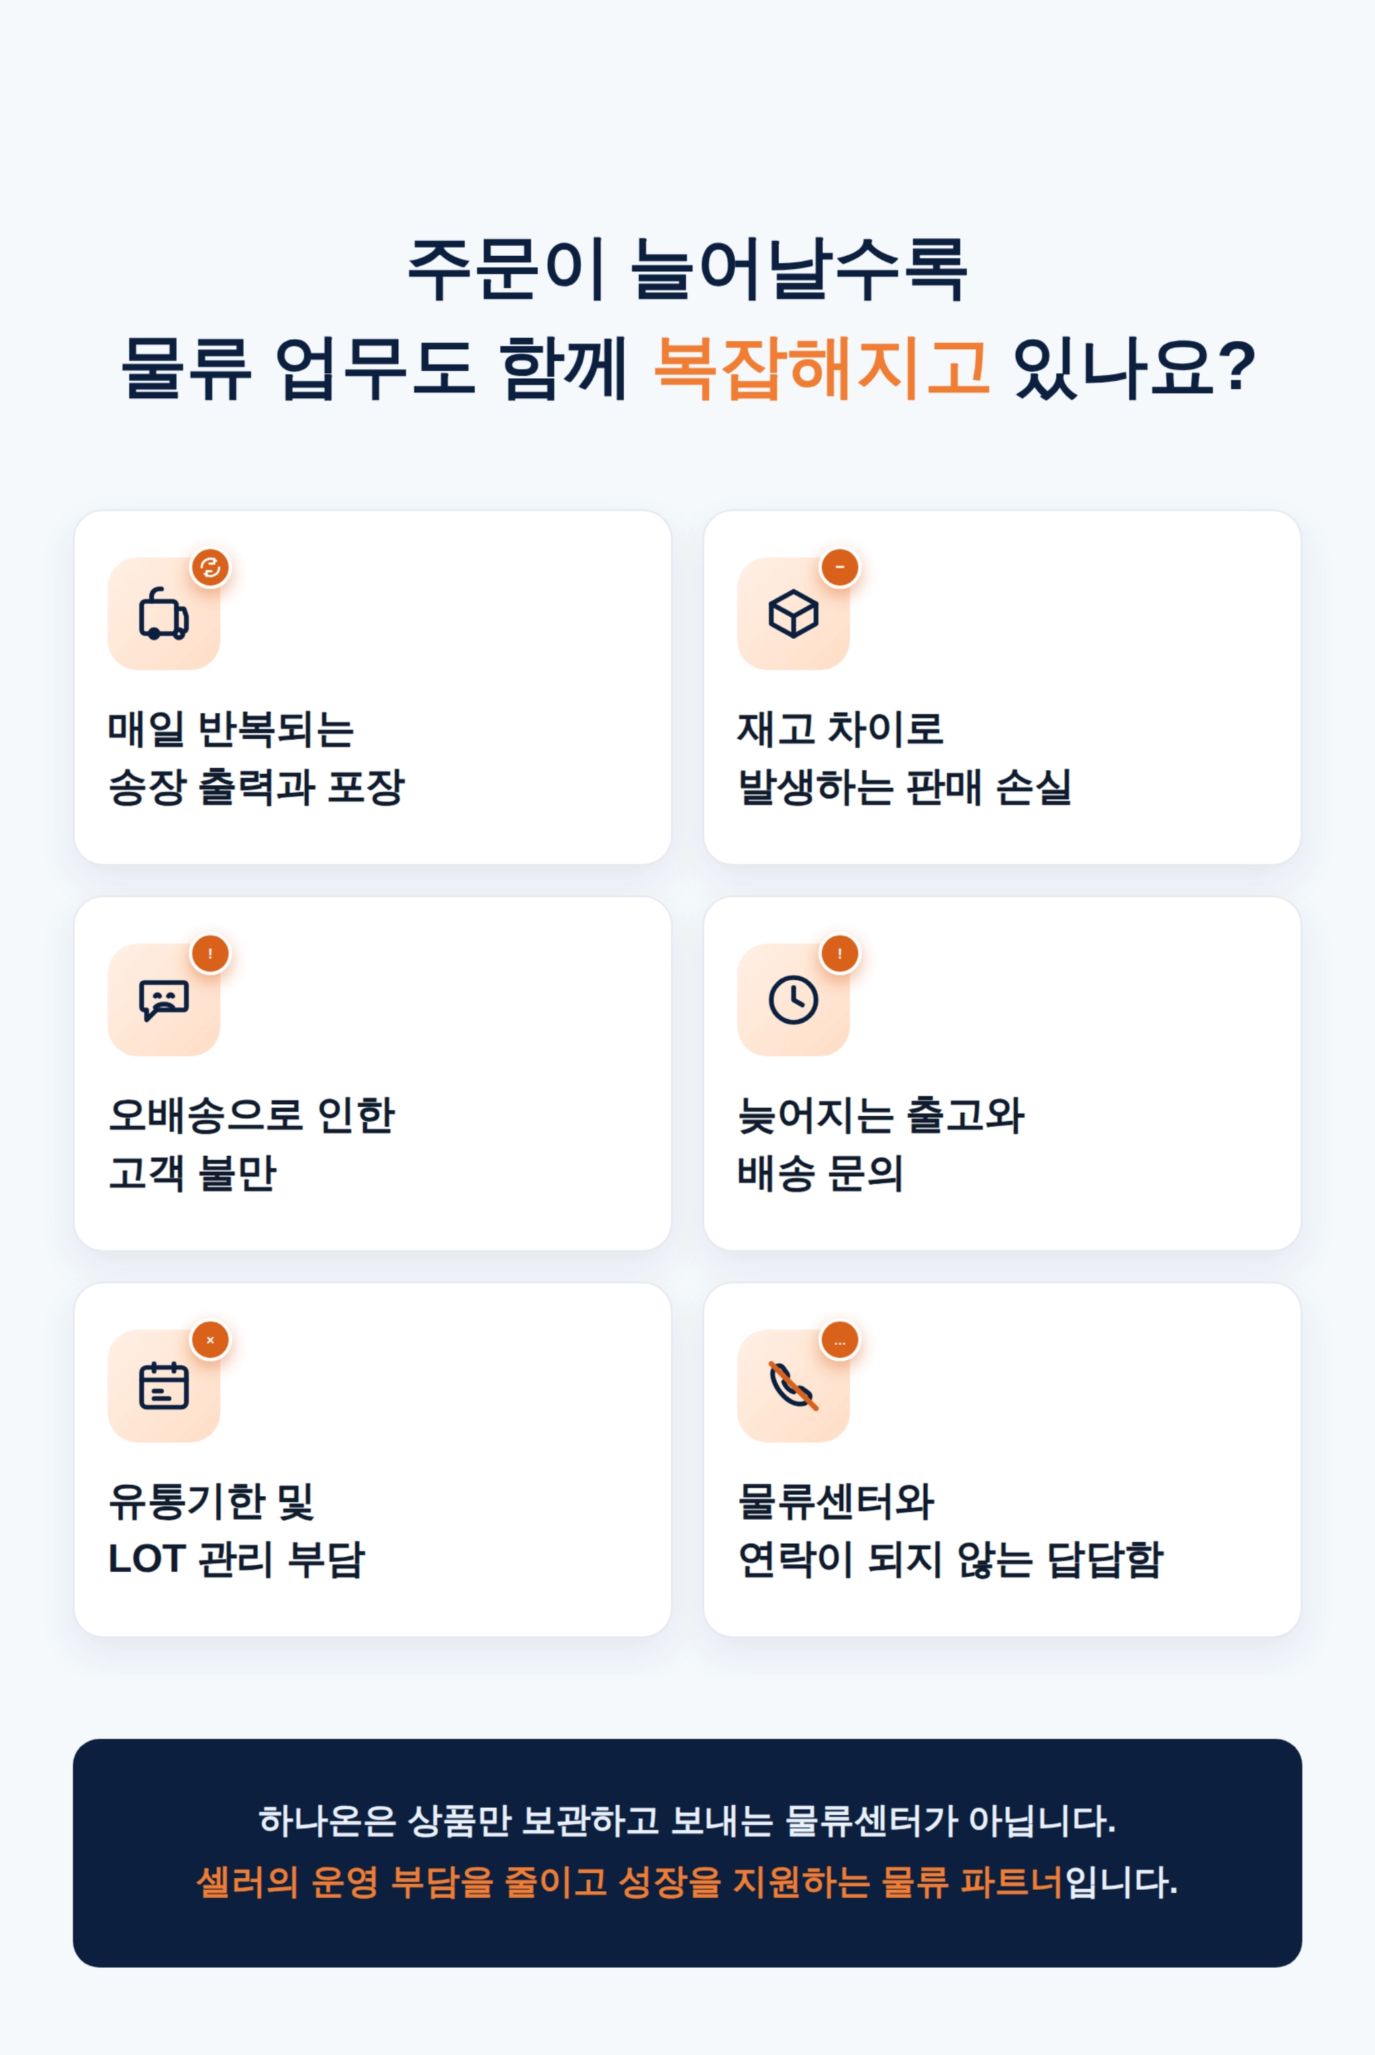Click the clock icon for late shipping
The width and height of the screenshot is (1375, 2055).
click(x=794, y=1000)
